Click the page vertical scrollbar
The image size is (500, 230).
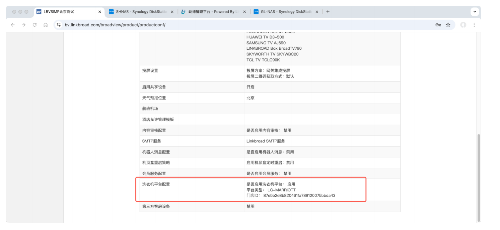point(478,177)
